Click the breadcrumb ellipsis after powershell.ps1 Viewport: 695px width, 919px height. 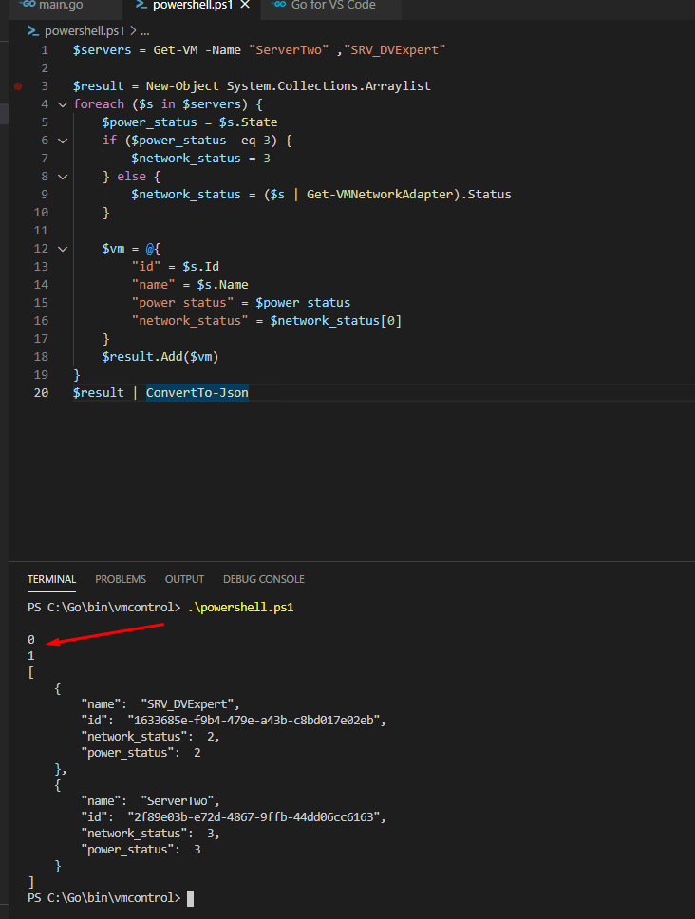tap(145, 31)
